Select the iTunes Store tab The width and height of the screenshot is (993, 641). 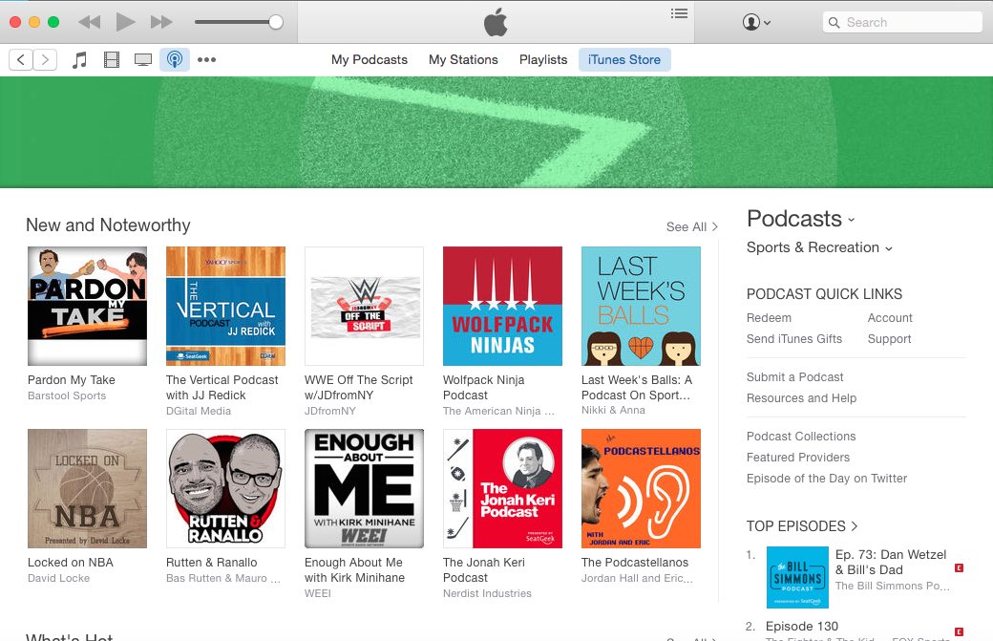pyautogui.click(x=624, y=59)
